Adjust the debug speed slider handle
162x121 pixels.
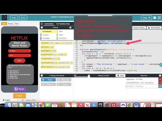point(89,76)
